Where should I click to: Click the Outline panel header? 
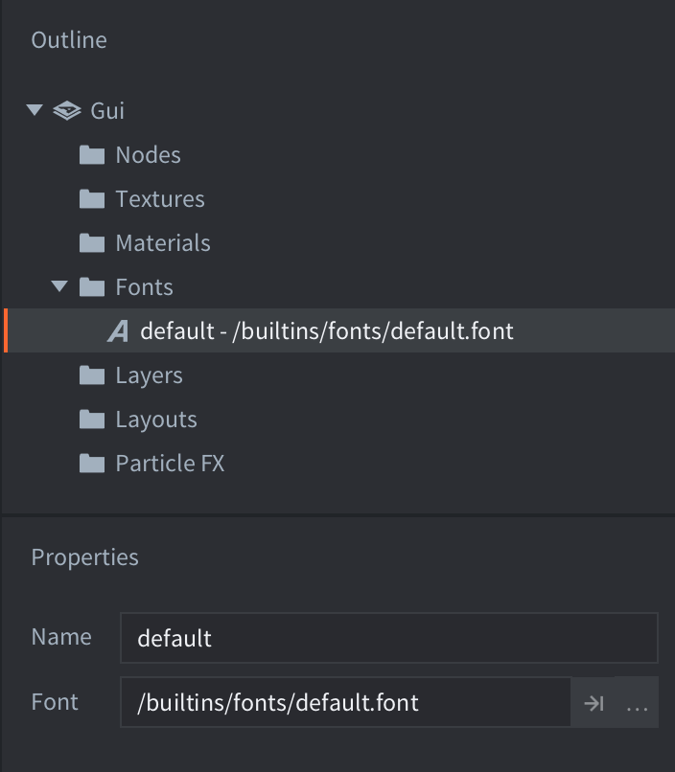coord(68,39)
